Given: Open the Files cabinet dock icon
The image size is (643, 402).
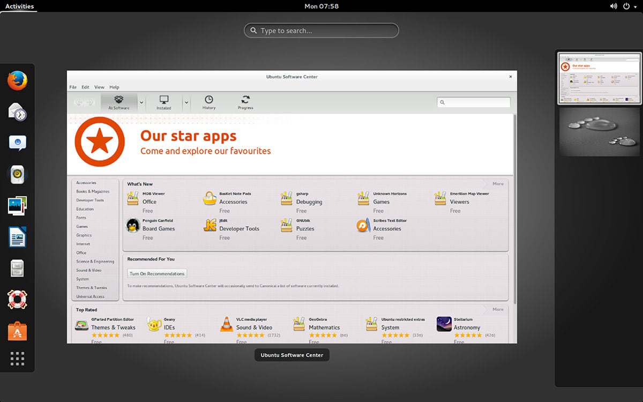Looking at the screenshot, I should [17, 268].
